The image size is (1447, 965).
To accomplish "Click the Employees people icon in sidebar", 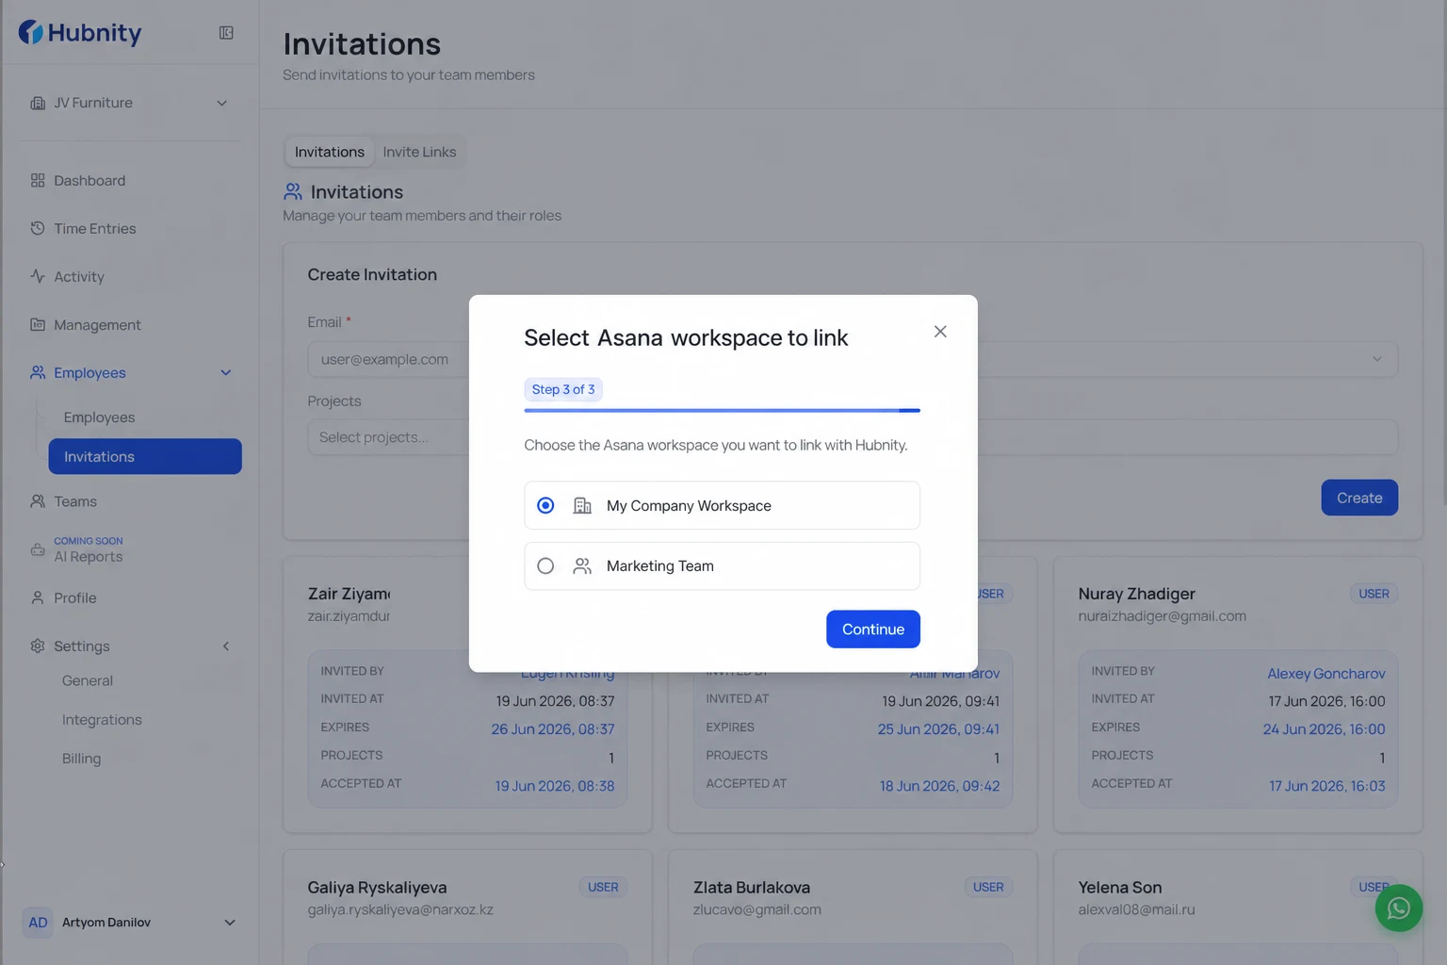I will click(x=38, y=372).
